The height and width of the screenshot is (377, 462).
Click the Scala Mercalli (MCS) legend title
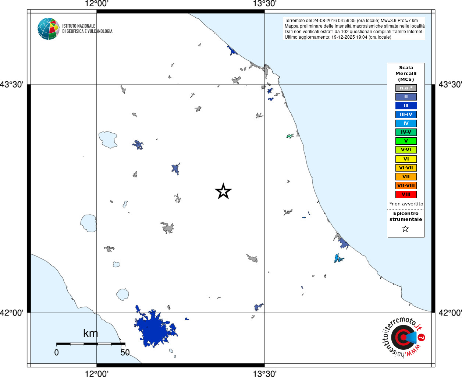[x=406, y=74]
